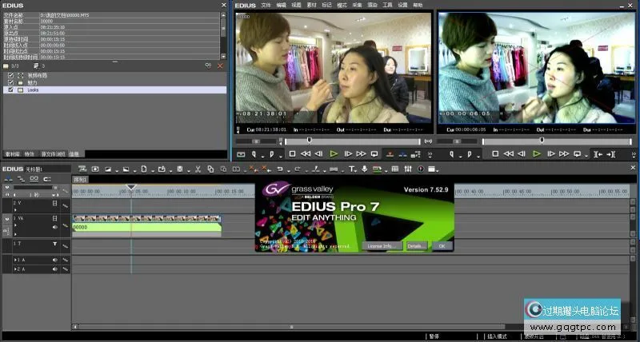Toggle the 魅力 effect checkbox

pos(10,82)
